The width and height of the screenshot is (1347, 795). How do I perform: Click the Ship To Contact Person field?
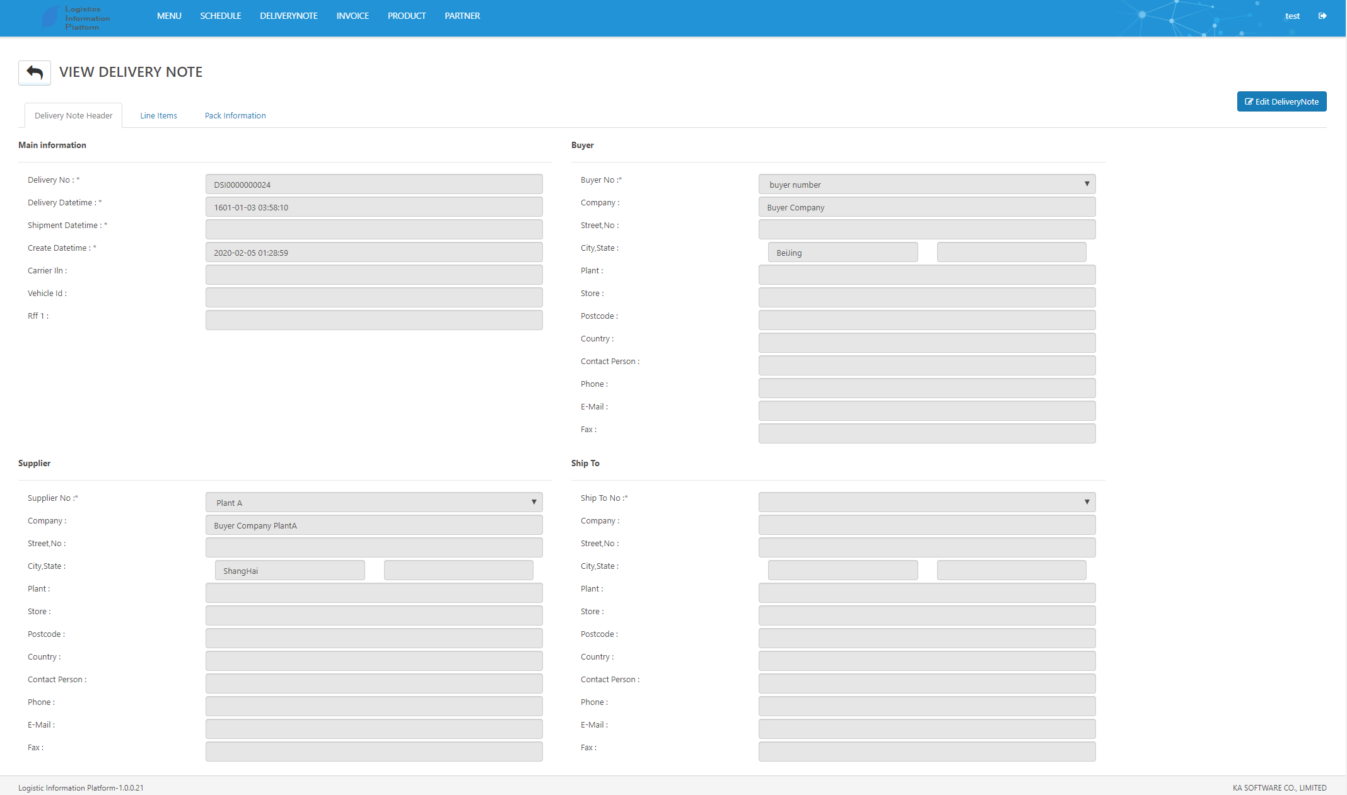coord(927,683)
